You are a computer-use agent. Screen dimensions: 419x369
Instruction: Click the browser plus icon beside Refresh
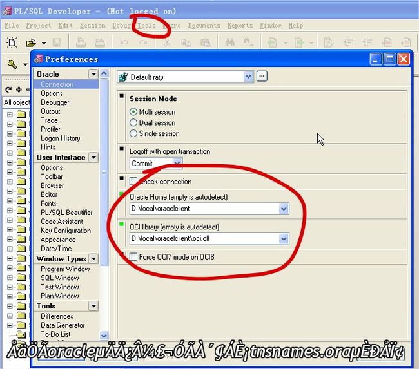(19, 90)
